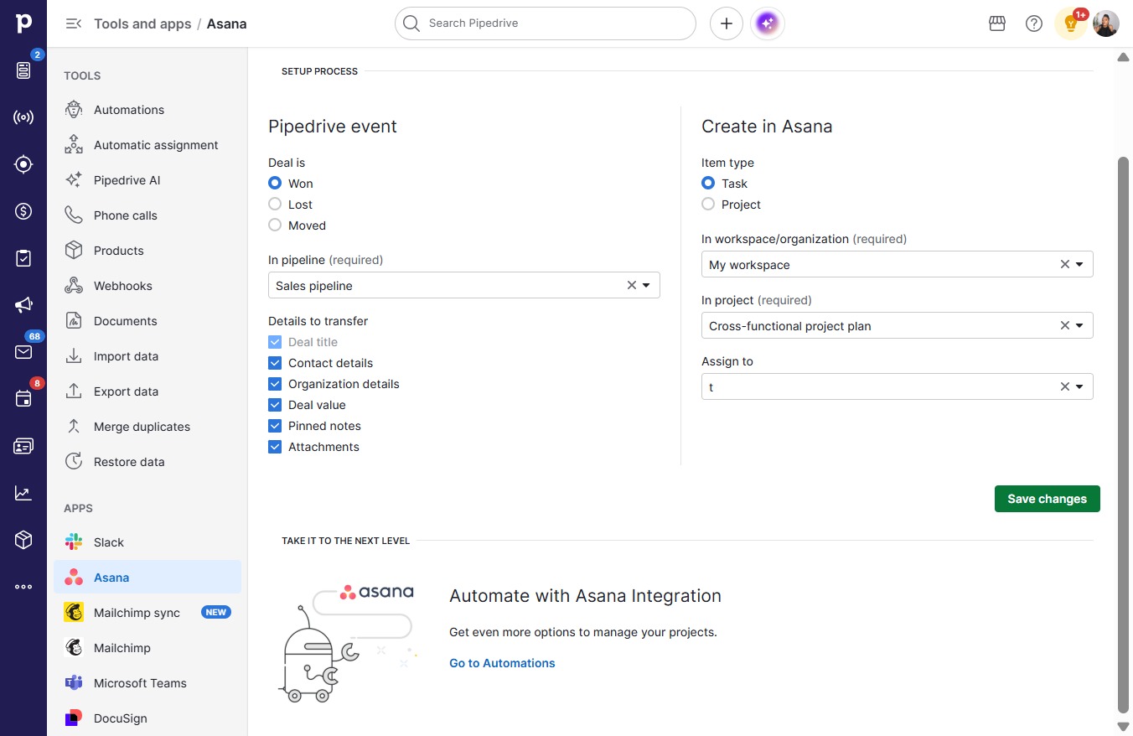Open the radar pulse rail icon
Screen dimensions: 1133x736
[x=23, y=117]
